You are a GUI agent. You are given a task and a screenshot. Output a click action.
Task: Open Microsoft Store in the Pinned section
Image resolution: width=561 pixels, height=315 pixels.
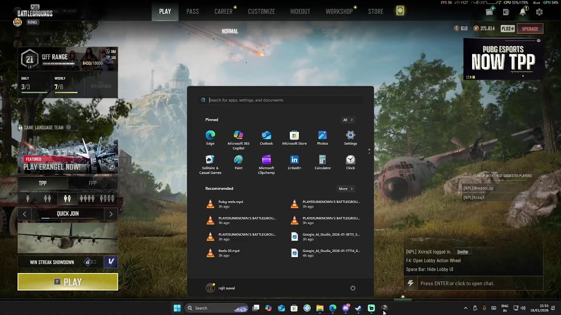pos(295,138)
